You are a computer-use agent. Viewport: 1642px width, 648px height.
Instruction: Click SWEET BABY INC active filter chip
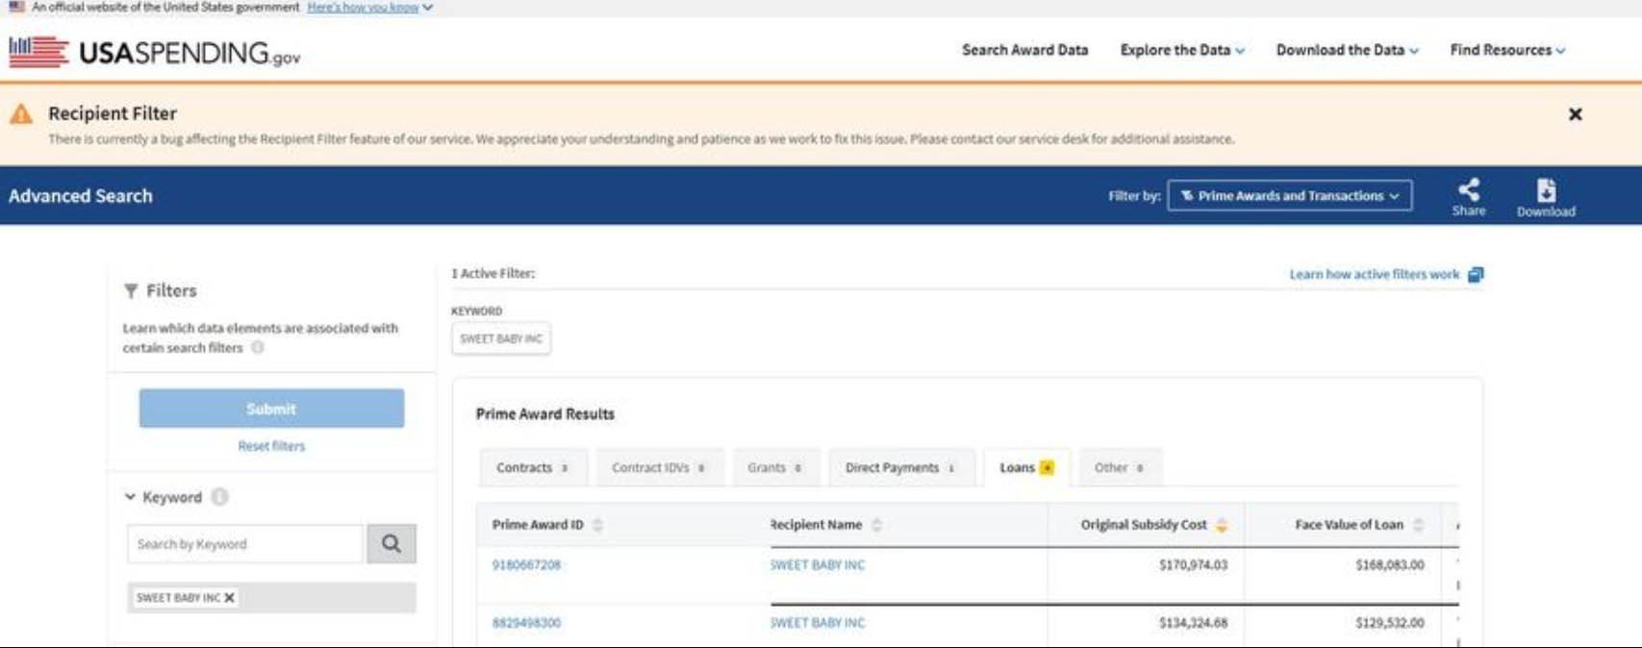501,338
